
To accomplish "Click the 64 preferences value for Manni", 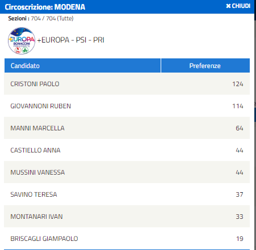I will click(x=240, y=128).
